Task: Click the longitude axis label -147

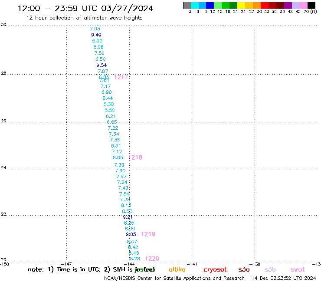Action: (66, 264)
